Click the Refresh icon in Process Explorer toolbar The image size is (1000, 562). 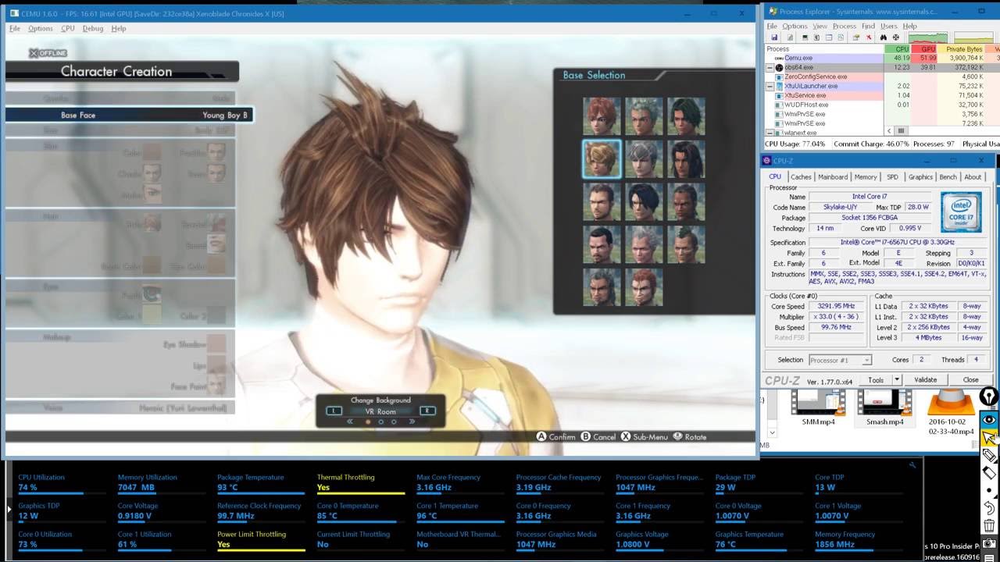pos(790,37)
